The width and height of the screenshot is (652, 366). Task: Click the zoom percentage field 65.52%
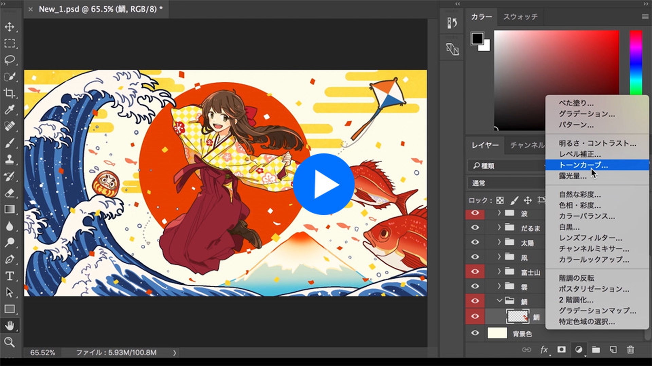(42, 352)
